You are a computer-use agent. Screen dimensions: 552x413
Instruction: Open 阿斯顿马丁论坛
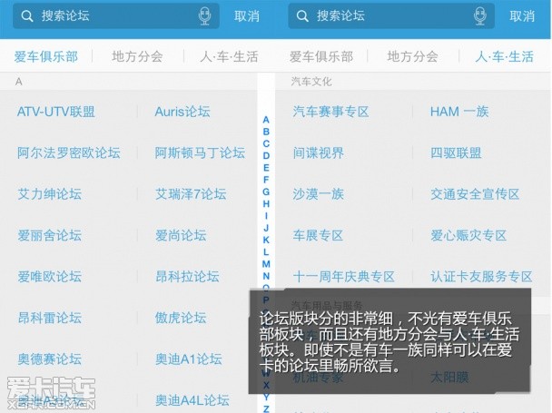[200, 153]
